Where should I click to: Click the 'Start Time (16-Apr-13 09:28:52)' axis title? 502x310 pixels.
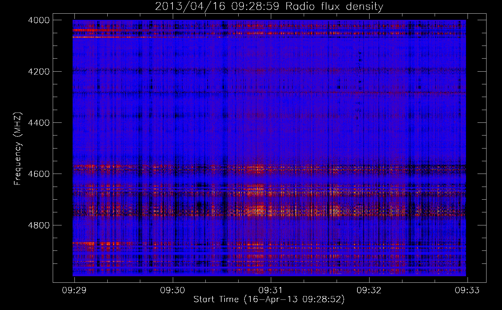point(269,299)
